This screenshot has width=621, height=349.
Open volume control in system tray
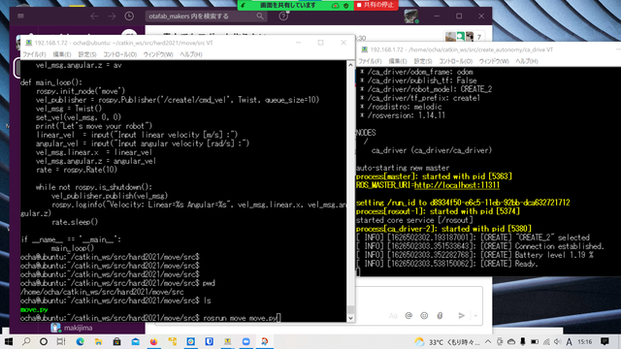click(558, 342)
